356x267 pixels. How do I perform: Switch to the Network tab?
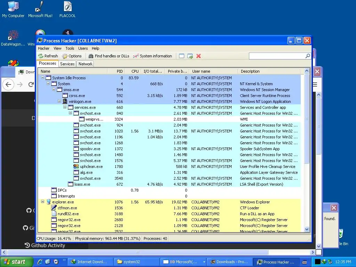(86, 64)
